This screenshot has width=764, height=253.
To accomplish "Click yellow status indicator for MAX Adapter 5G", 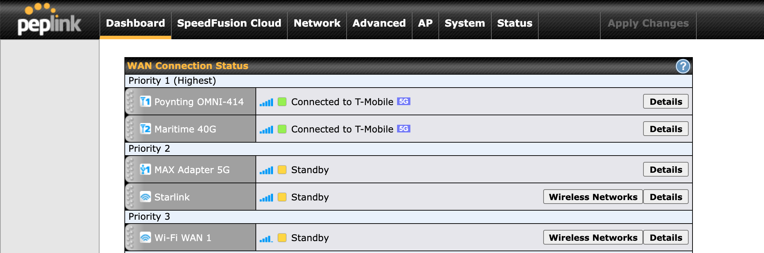I will (x=282, y=170).
